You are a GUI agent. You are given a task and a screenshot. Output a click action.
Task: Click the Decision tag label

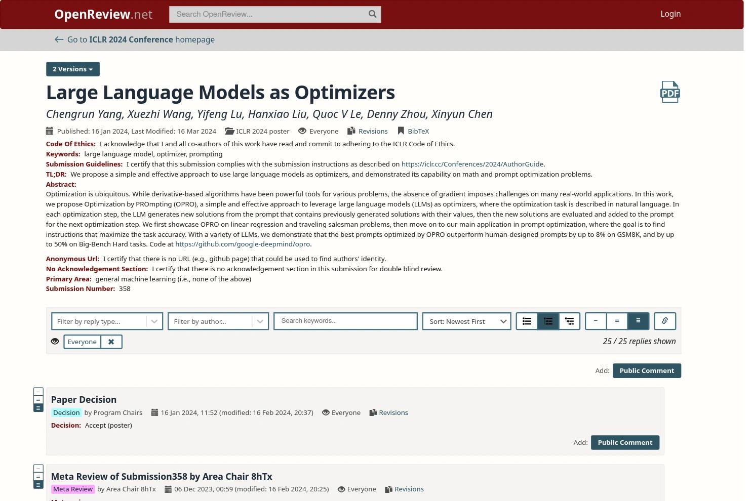click(66, 412)
